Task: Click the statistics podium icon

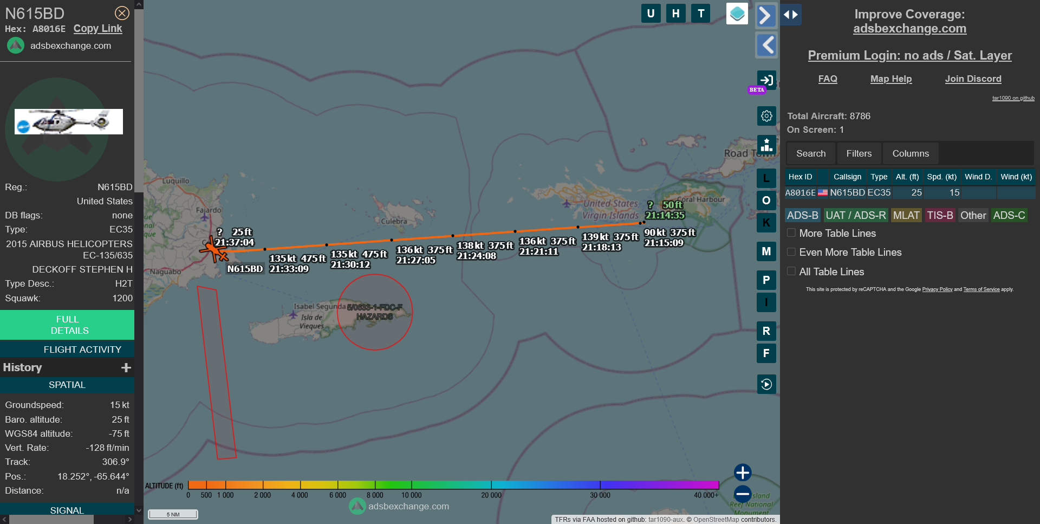Action: click(x=766, y=145)
